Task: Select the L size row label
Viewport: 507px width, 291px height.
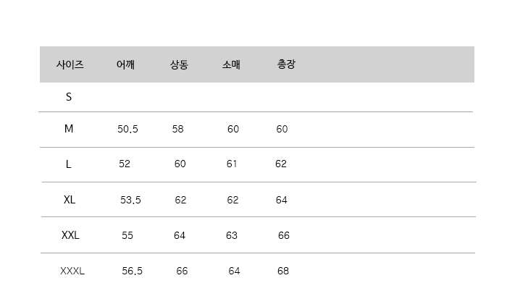Action: click(x=68, y=164)
